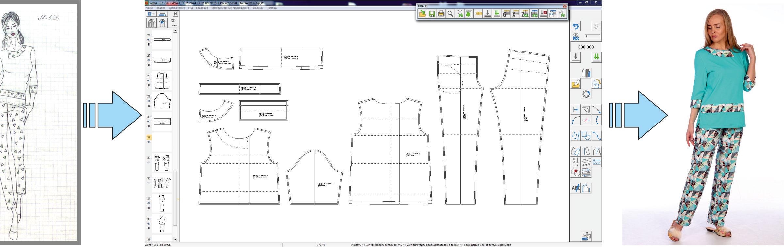Save with the green floppy icon
This screenshot has width=784, height=247.
(x=432, y=14)
